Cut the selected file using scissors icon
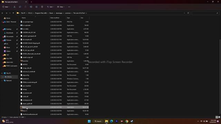Screen dimensions: 221x124 [x=15, y=7]
